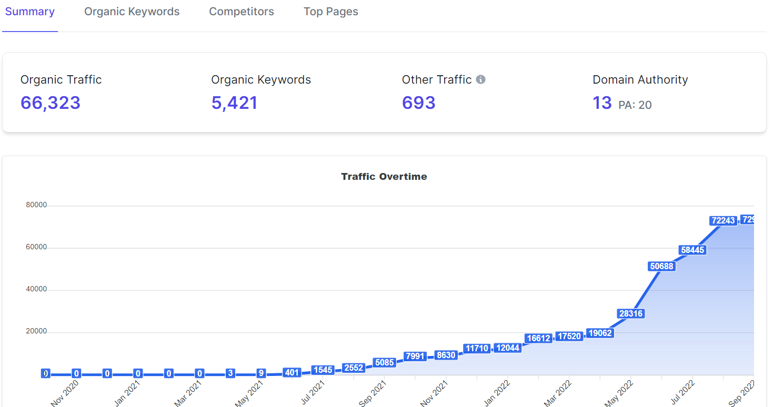Click the Jan 2022 axis label
This screenshot has height=407, width=783.
[x=496, y=394]
